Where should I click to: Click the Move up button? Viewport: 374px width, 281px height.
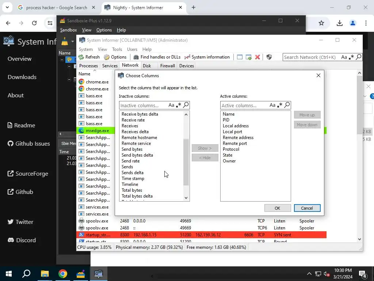(307, 115)
